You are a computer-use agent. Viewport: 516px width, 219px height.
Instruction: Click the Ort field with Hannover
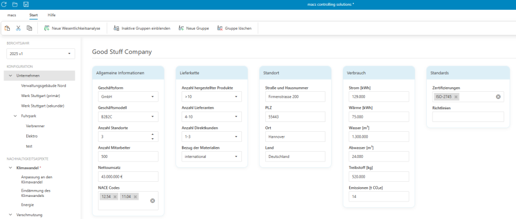pyautogui.click(x=295, y=137)
